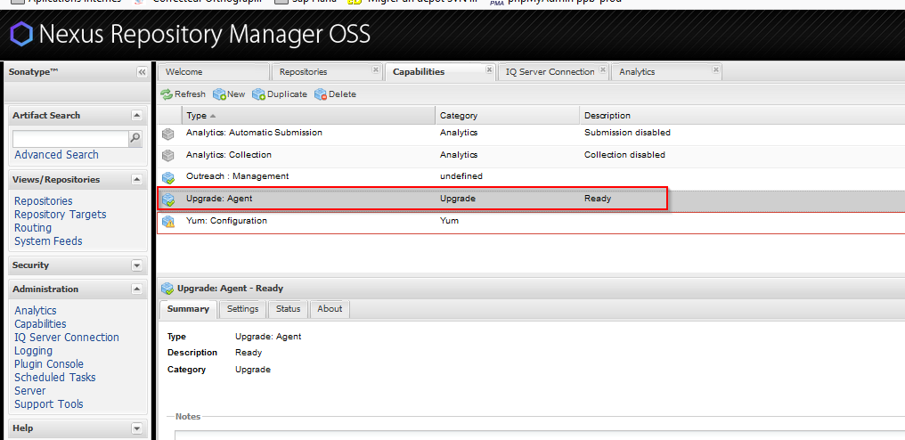Image resolution: width=905 pixels, height=440 pixels.
Task: Open the Advanced Search link
Action: [x=56, y=155]
